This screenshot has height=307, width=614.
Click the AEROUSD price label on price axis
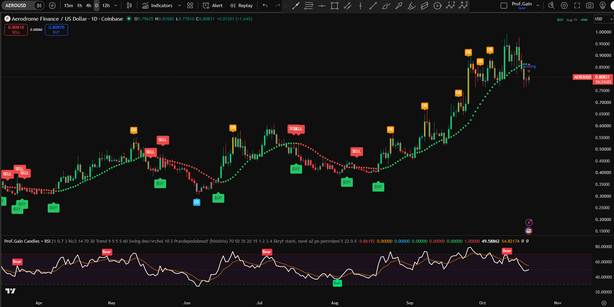(582, 77)
